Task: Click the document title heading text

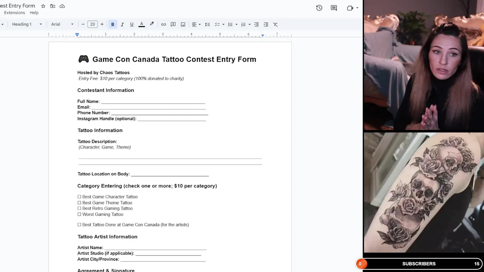Action: click(x=174, y=59)
